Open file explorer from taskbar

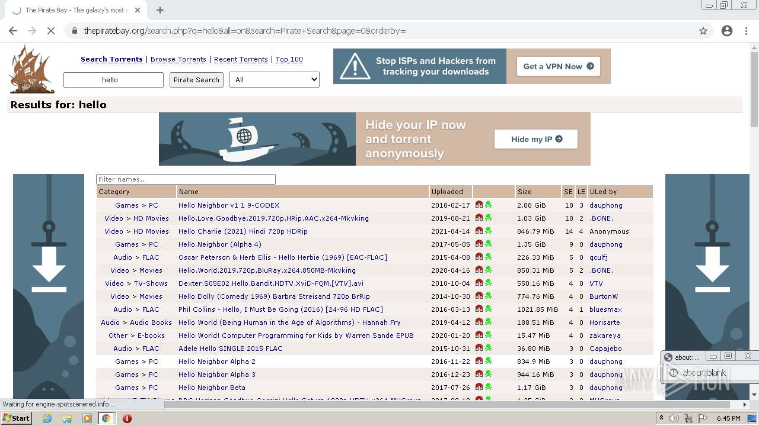point(67,418)
